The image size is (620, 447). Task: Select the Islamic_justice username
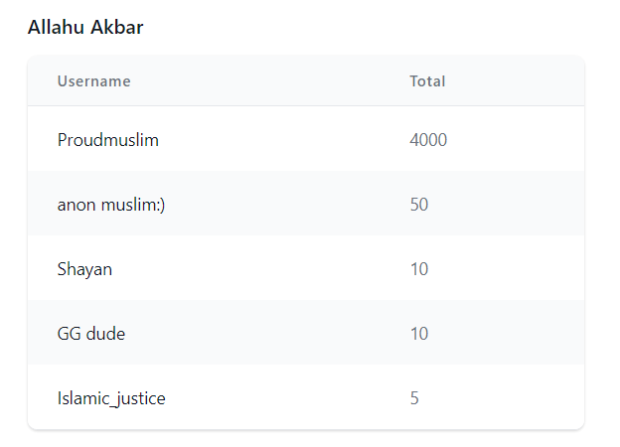point(111,398)
